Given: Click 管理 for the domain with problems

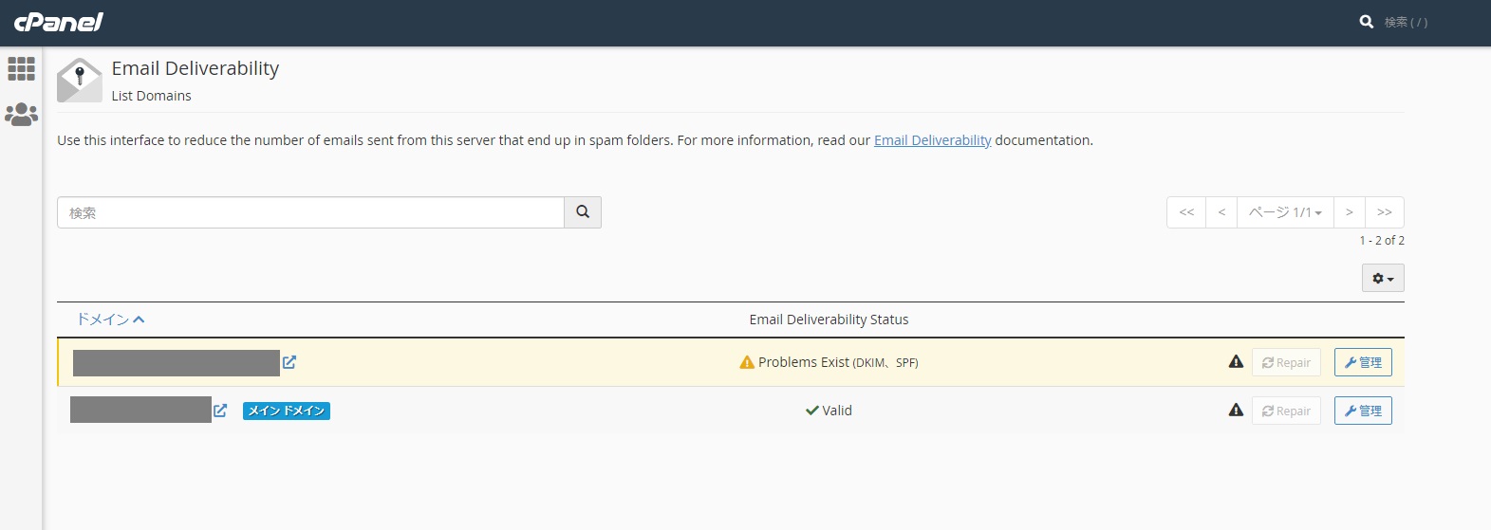Looking at the screenshot, I should [1363, 362].
